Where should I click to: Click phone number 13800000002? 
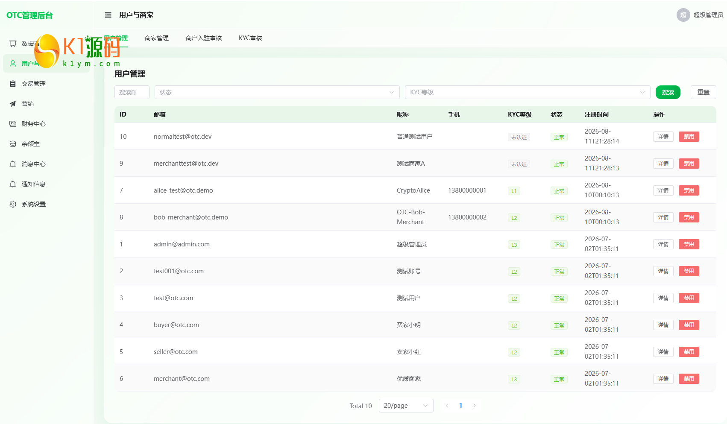[467, 217]
